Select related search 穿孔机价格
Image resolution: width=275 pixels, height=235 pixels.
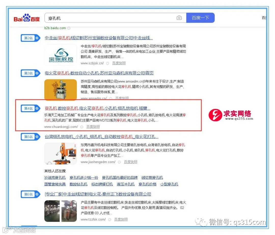click(147, 184)
